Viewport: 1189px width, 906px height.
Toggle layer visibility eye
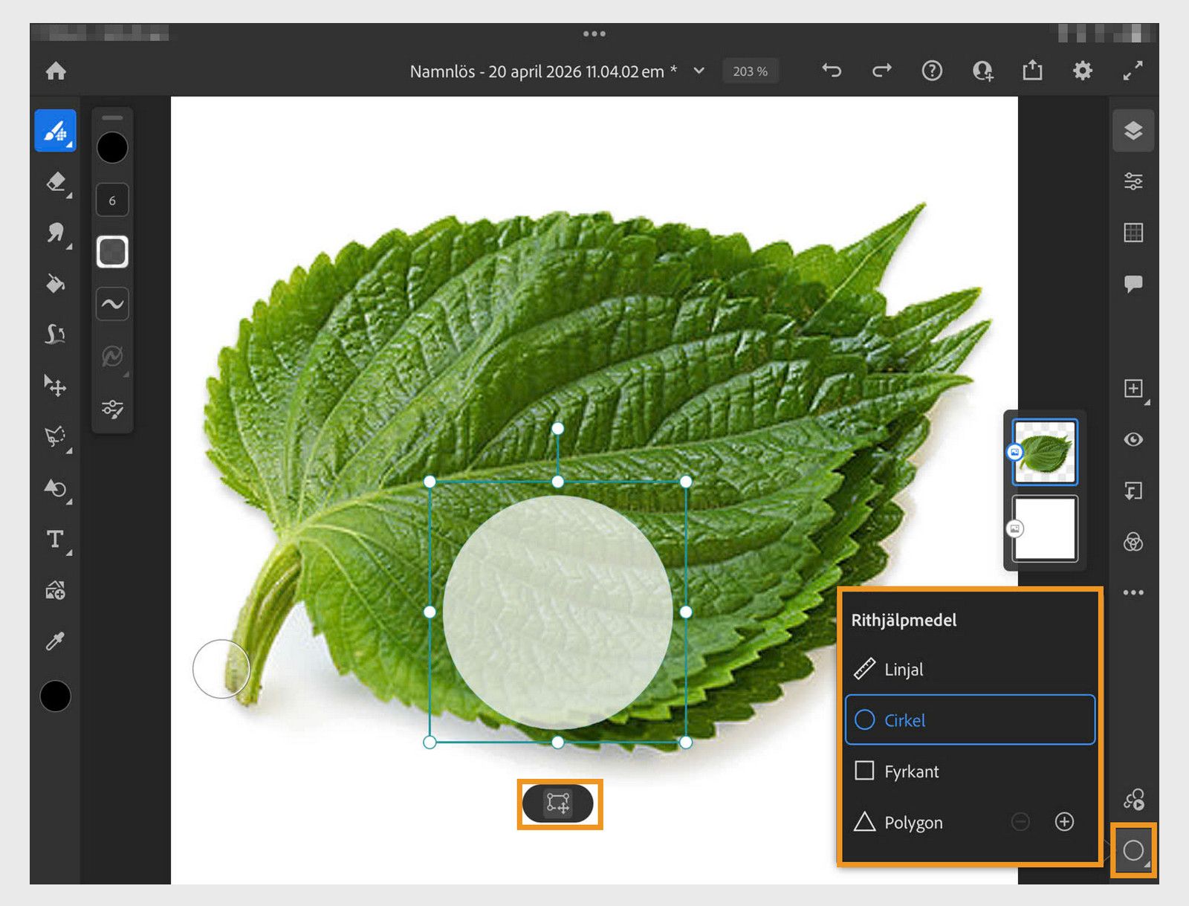[1133, 439]
